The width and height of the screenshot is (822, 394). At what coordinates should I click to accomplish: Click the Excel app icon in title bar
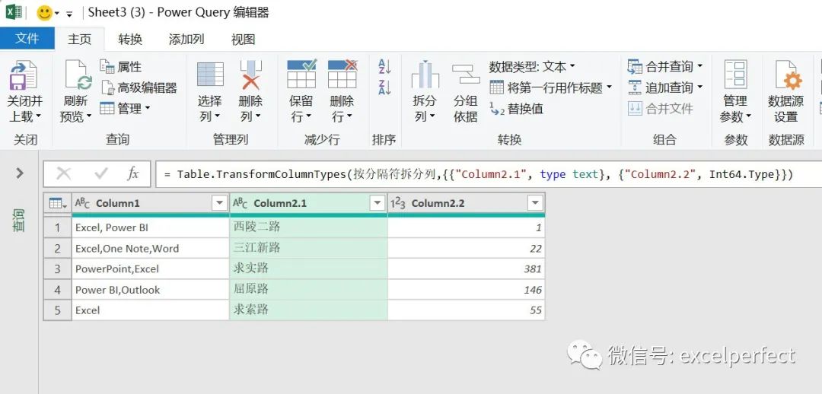(x=13, y=12)
